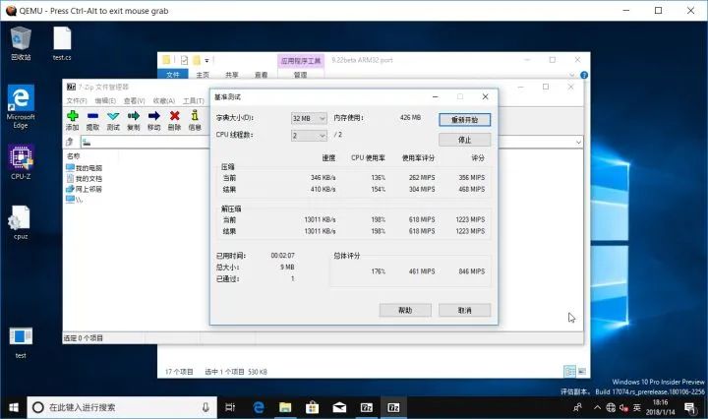
Task: Click the Add (添加) toolbar icon in 7-Zip
Action: pyautogui.click(x=72, y=121)
